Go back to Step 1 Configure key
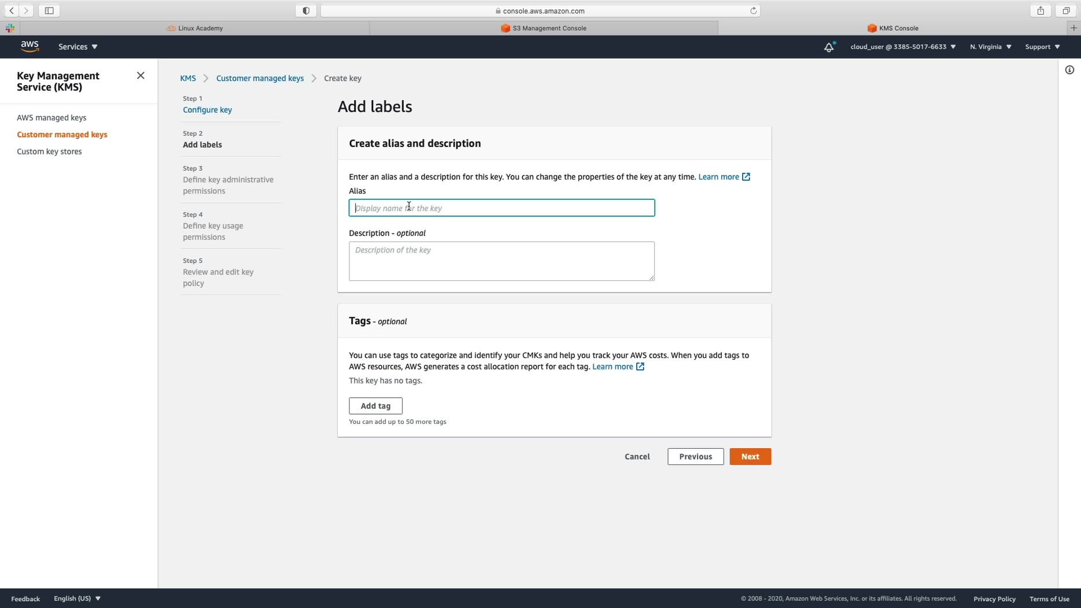Image resolution: width=1081 pixels, height=608 pixels. 207,110
